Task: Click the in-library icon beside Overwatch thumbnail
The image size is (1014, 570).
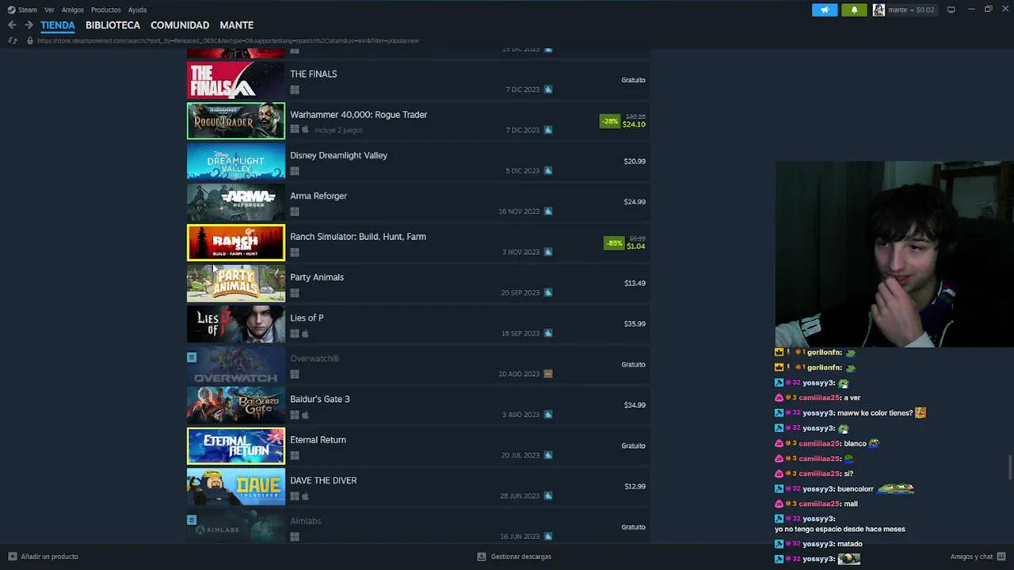Action: point(192,357)
